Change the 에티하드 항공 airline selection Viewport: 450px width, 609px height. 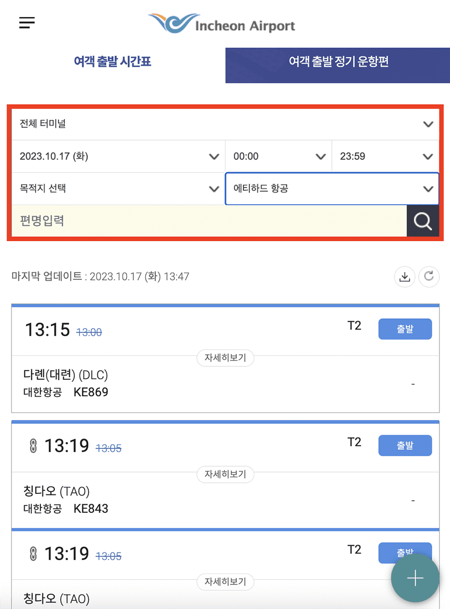tap(332, 189)
